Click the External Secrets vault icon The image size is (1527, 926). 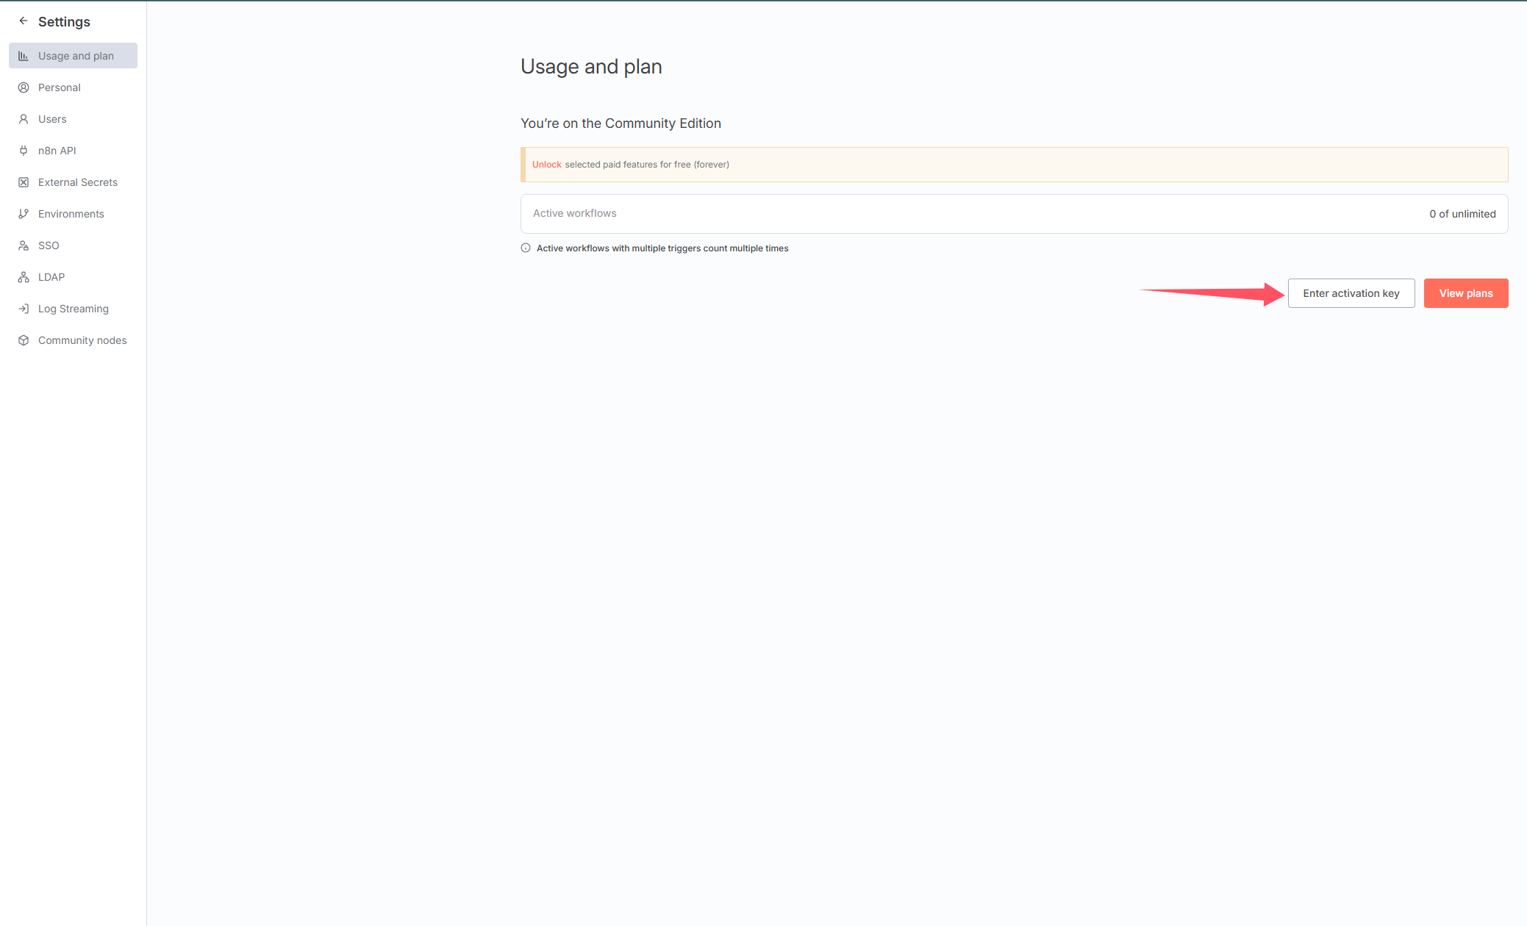pyautogui.click(x=24, y=182)
